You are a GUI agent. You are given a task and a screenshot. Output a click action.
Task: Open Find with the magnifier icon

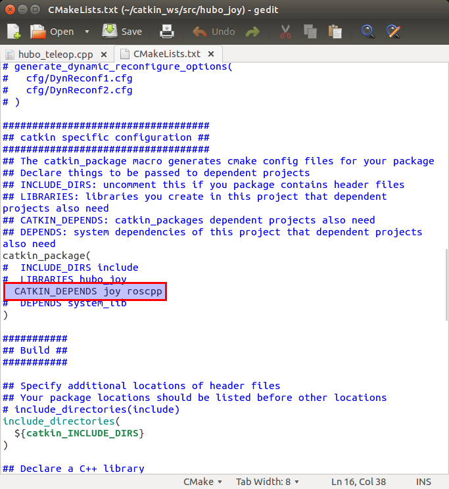(x=368, y=32)
